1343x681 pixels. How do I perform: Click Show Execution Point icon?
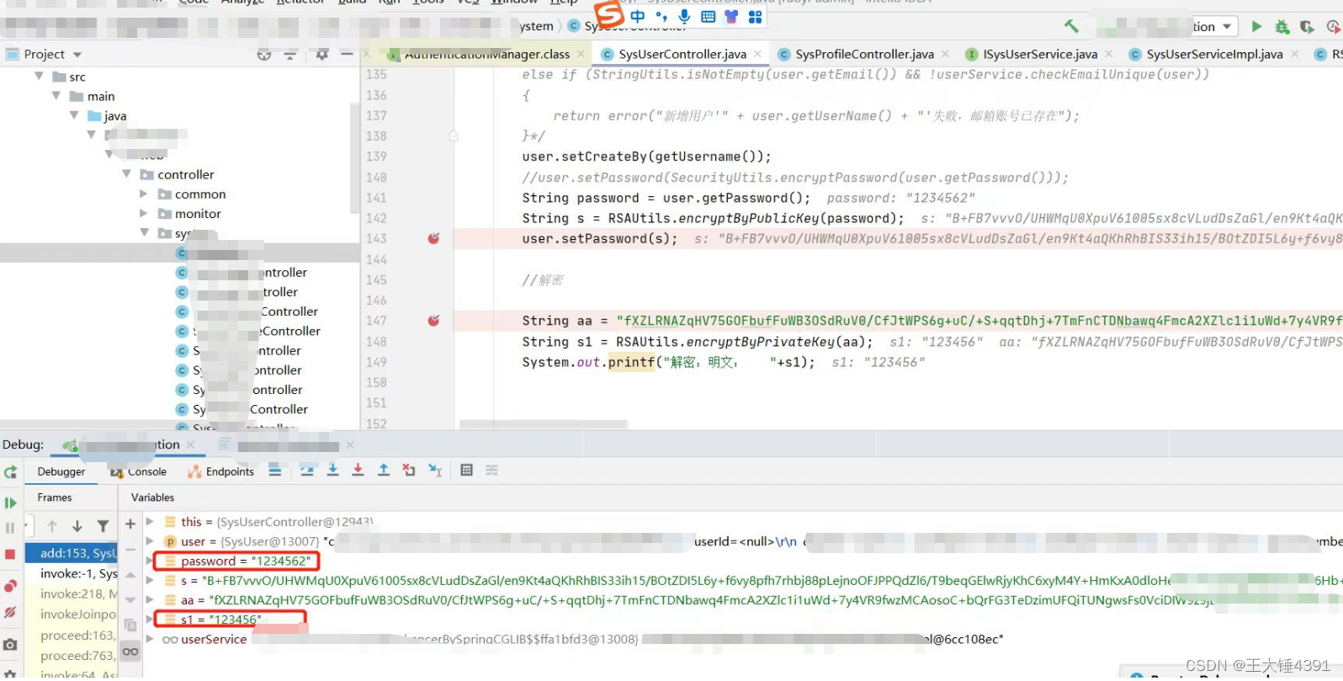(274, 471)
